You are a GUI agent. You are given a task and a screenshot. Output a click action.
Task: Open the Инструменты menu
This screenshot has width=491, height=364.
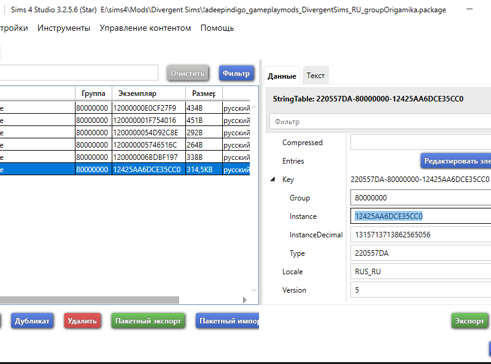pos(64,28)
